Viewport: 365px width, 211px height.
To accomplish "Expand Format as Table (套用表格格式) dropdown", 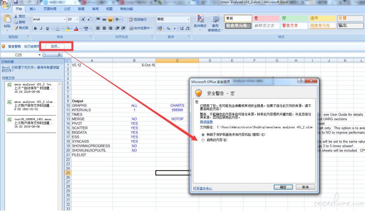I will coord(222,30).
